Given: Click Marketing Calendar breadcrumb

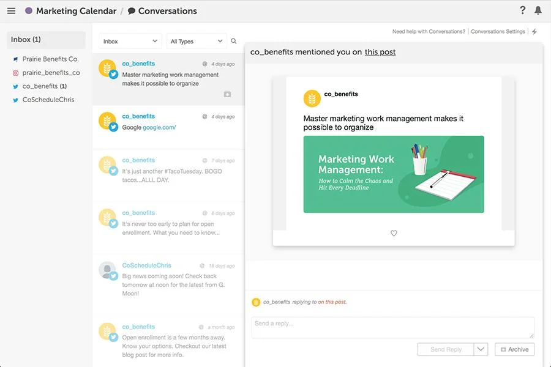Looking at the screenshot, I should 76,11.
